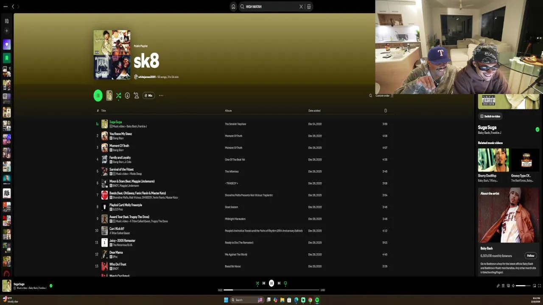543x305 pixels.
Task: Open the connect to a device icon
Action: click(x=508, y=286)
